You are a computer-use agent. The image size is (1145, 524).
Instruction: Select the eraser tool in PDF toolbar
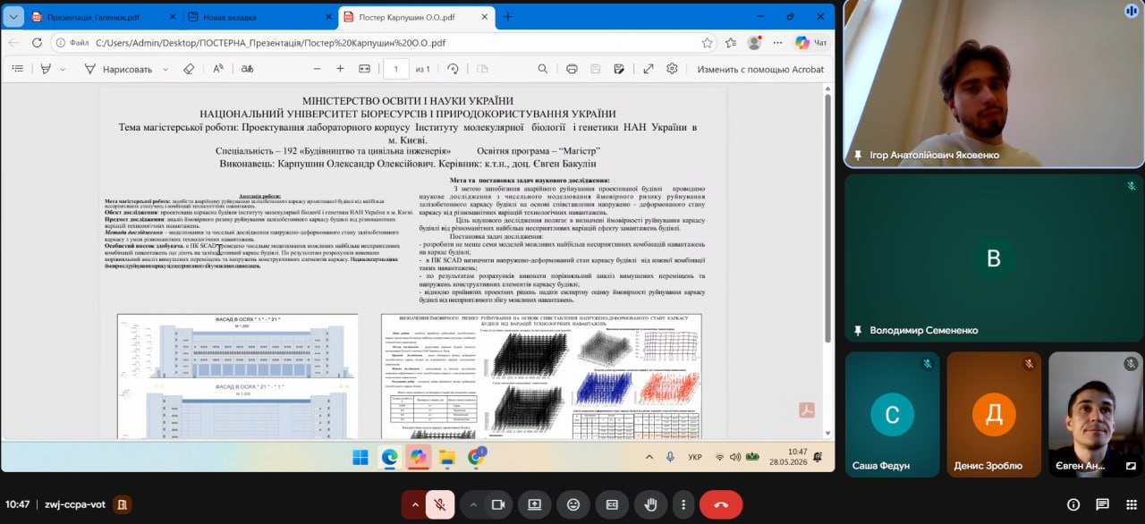[x=189, y=69]
